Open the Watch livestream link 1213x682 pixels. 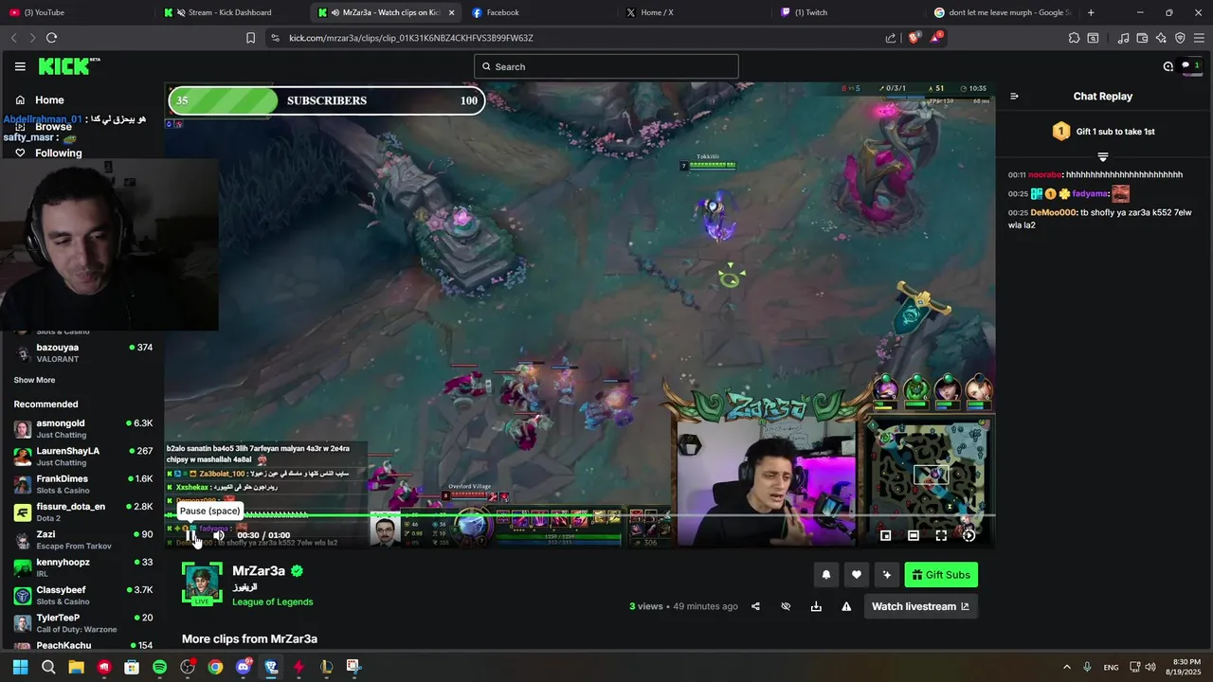[x=920, y=606]
